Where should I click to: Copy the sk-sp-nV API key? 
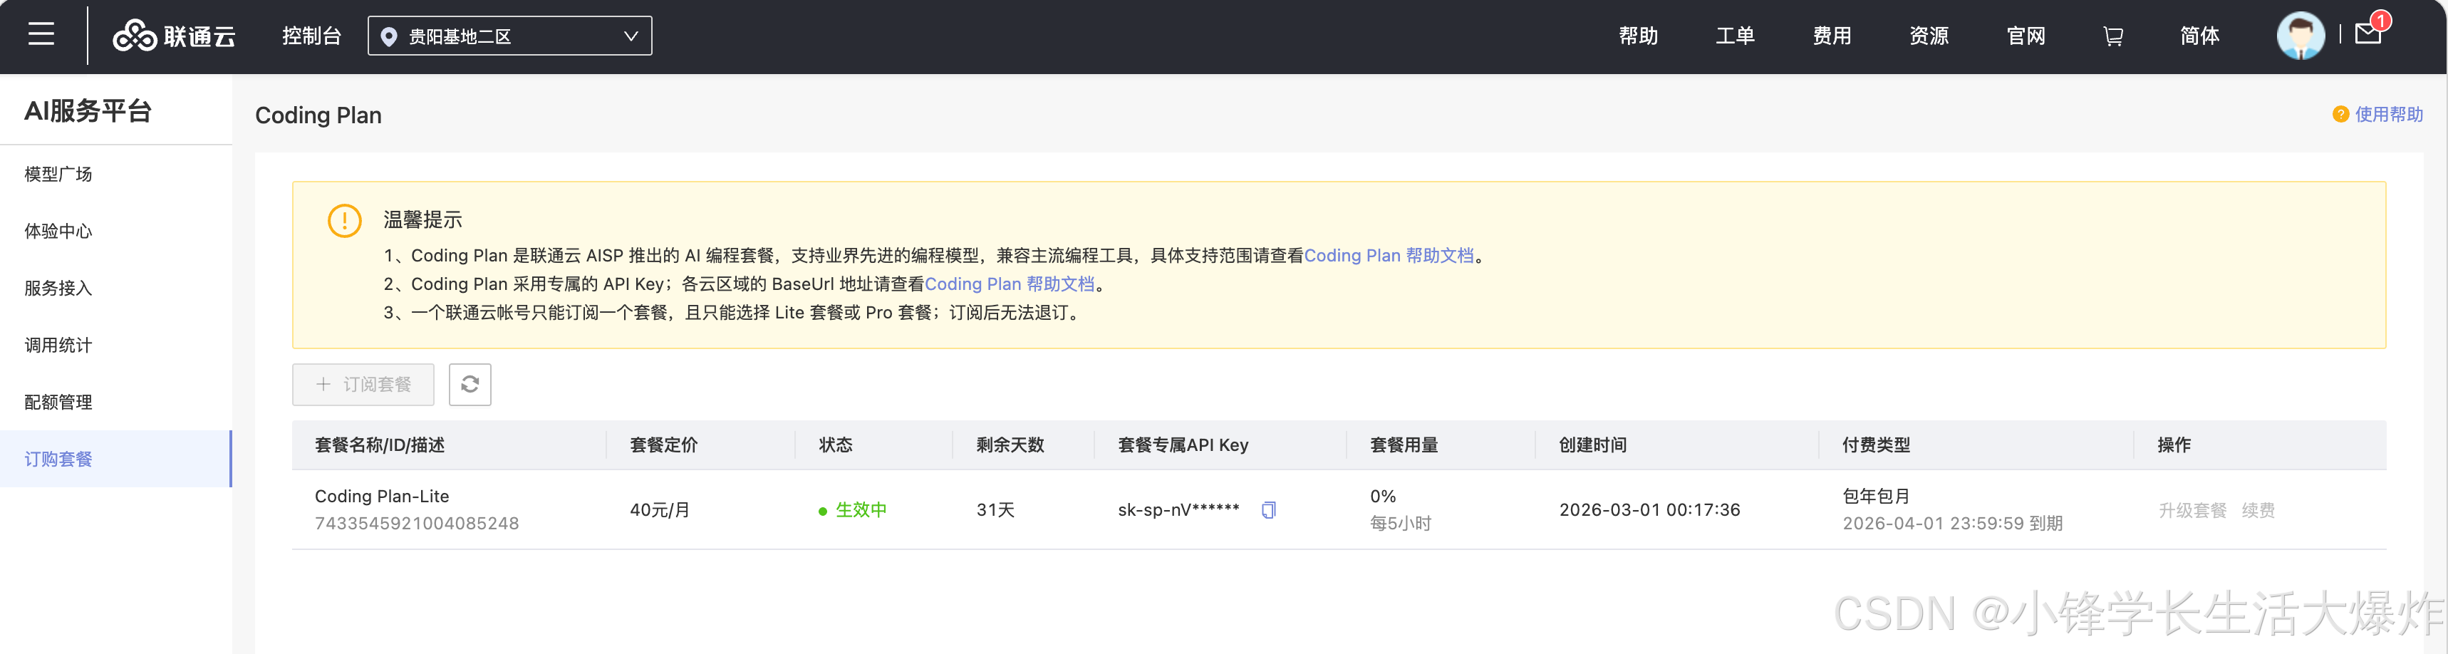[x=1269, y=511]
